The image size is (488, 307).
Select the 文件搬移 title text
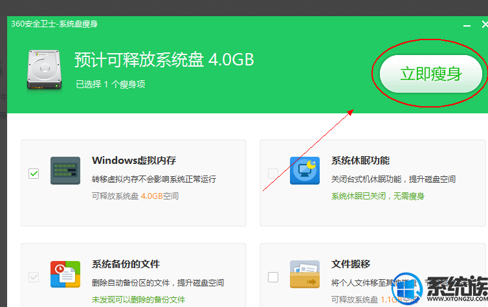pyautogui.click(x=350, y=264)
